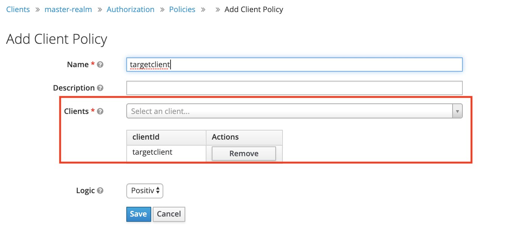Save the new client policy
The image size is (518, 249).
pyautogui.click(x=138, y=214)
